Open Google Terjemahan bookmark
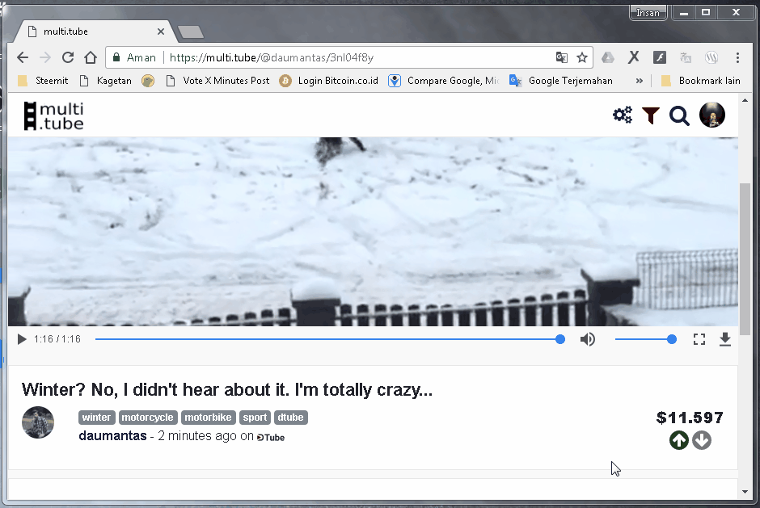760x508 pixels. pos(561,81)
